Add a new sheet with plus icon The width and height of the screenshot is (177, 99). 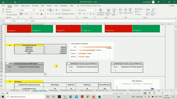(x=159, y=90)
